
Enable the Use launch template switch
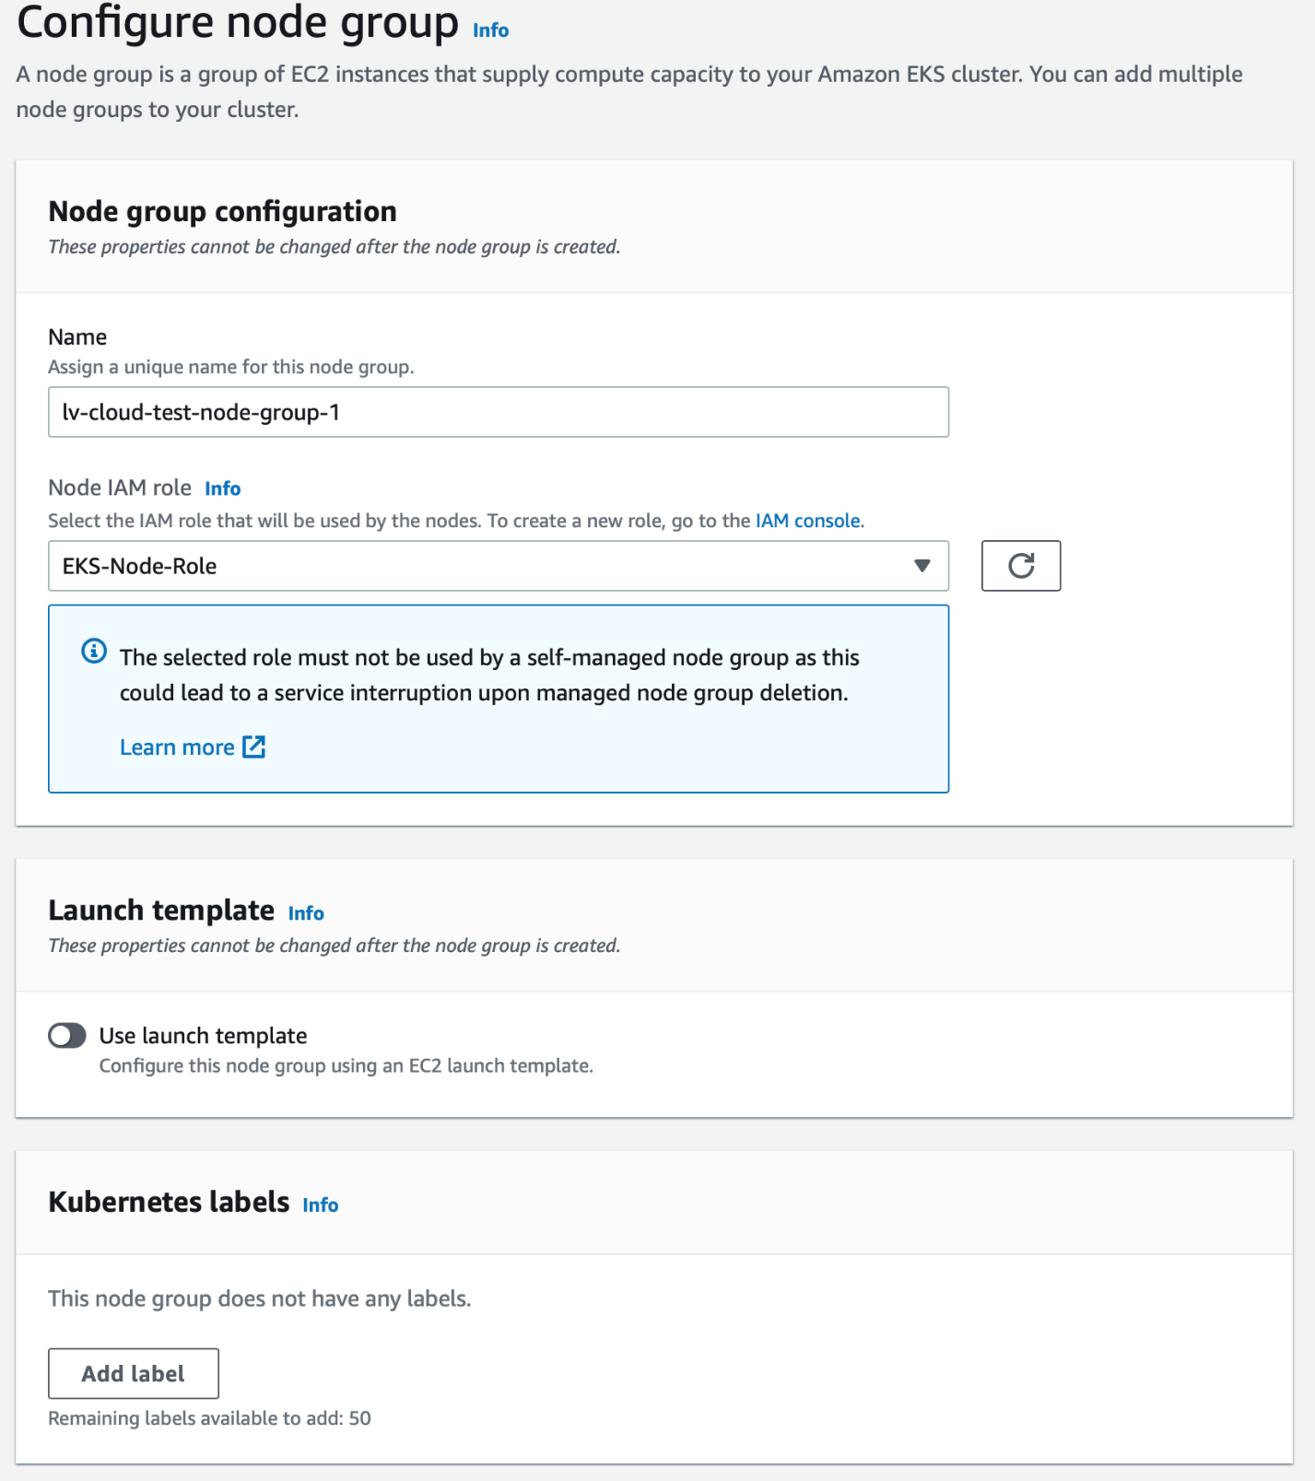(x=67, y=1036)
